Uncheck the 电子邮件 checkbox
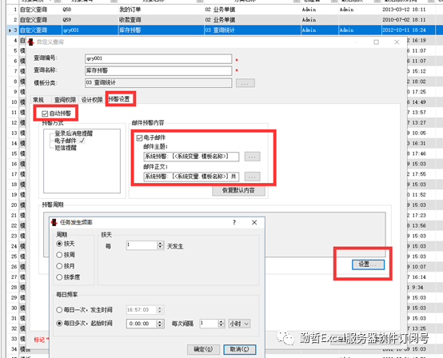443x358 pixels. point(139,137)
